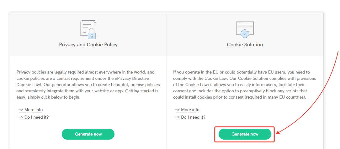Click arrow beside Do I need it under Privacy Policy
Image resolution: width=340 pixels, height=149 pixels.
[x=21, y=117]
